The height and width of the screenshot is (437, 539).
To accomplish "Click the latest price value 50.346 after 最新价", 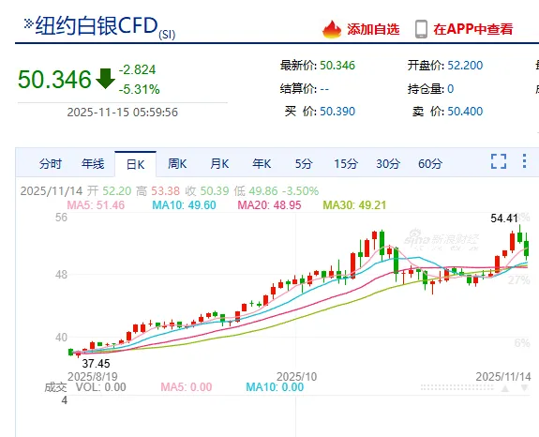I will pyautogui.click(x=337, y=66).
